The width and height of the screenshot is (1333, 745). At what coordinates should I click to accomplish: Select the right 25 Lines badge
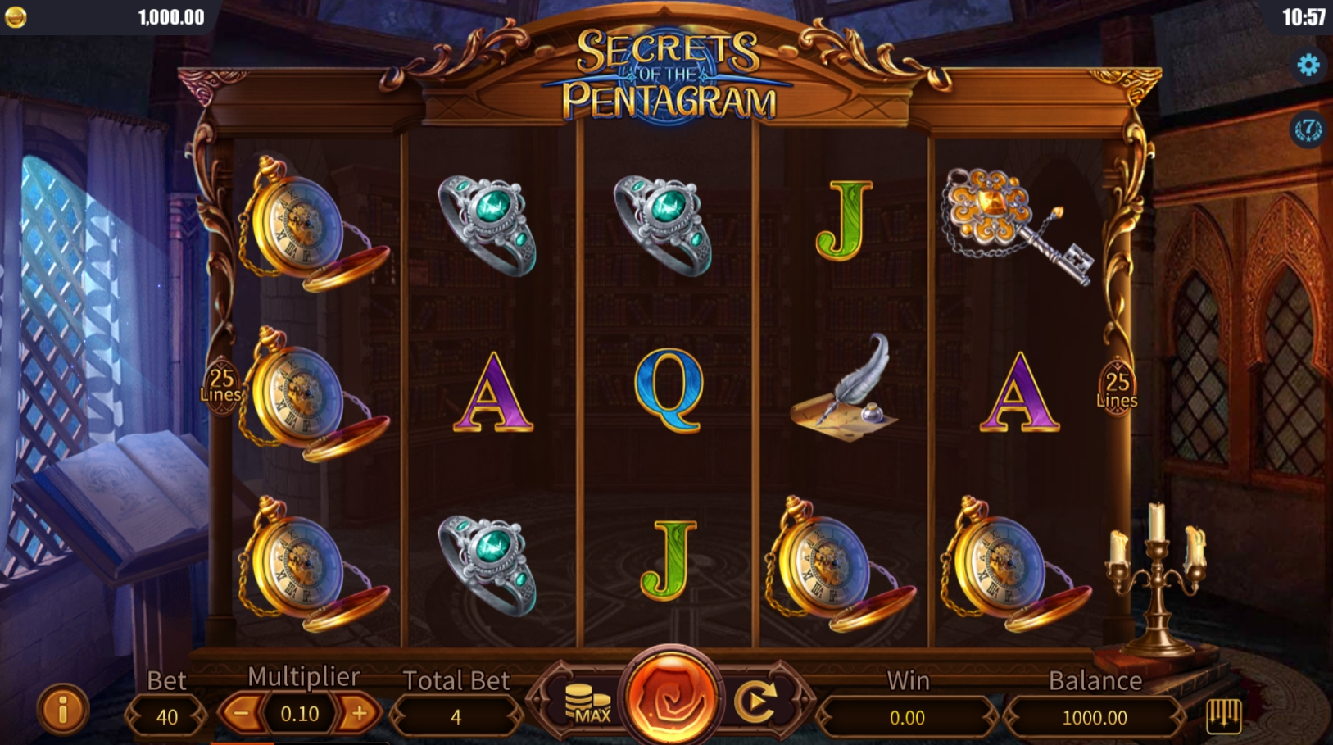[x=1118, y=386]
